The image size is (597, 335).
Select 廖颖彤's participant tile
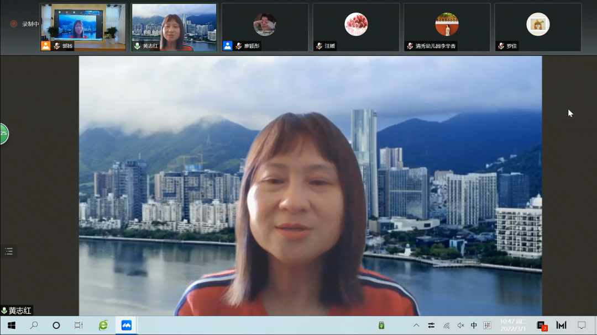[265, 27]
